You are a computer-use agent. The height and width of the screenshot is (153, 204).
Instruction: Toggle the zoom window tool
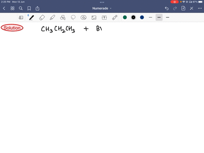tap(21, 17)
